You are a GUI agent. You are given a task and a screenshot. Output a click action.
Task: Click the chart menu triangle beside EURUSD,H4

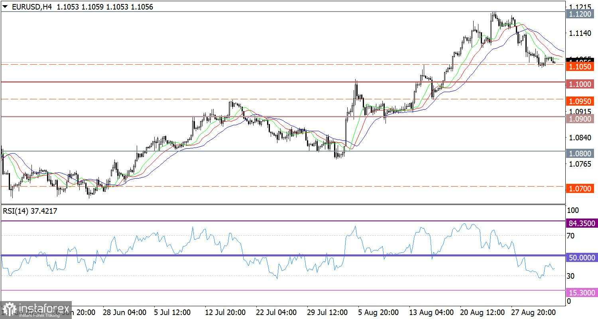click(x=4, y=6)
